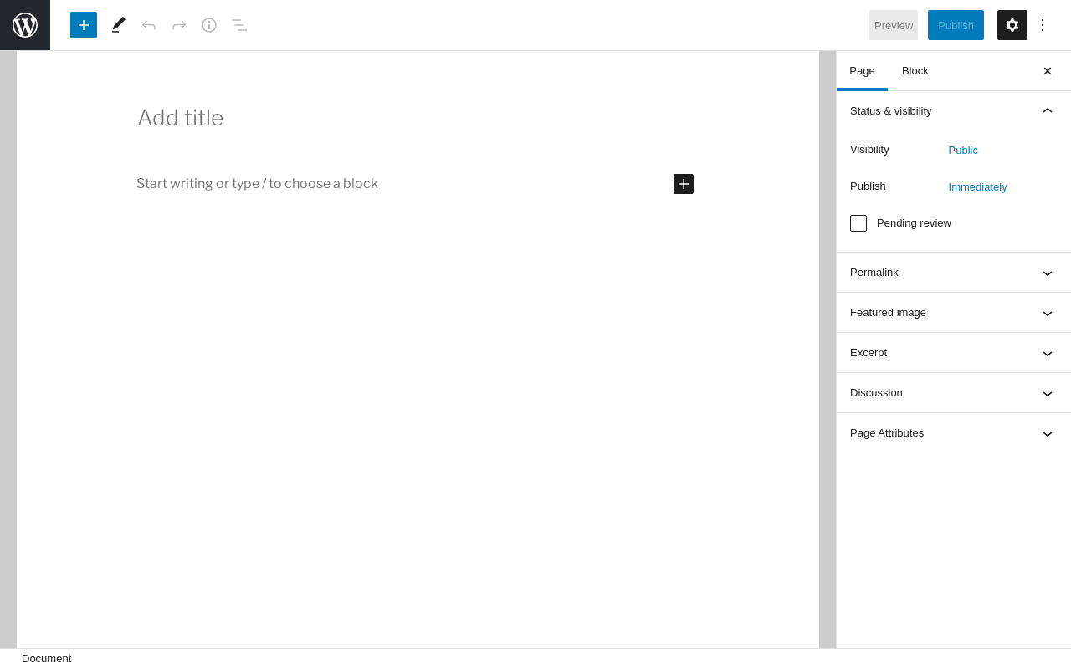Expand the Discussion panel
Viewport: 1071px width, 669px height.
(x=954, y=393)
